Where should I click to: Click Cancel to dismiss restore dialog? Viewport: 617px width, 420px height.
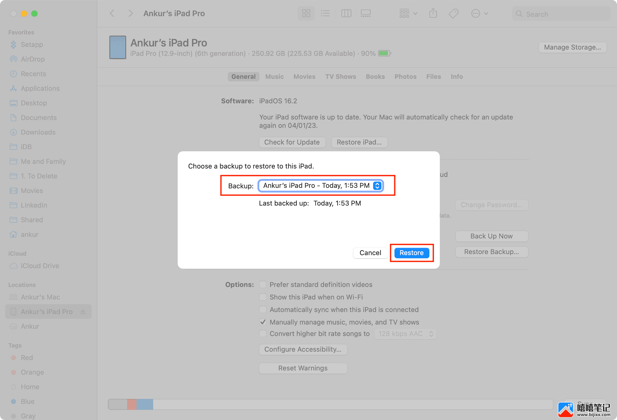click(x=370, y=252)
